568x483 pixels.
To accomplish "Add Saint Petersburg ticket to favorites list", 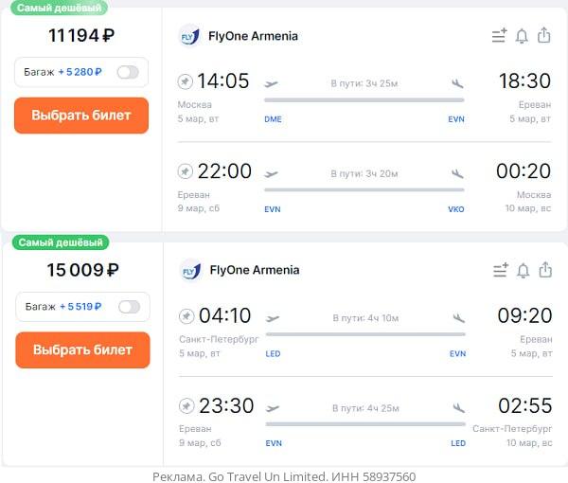I will coord(501,271).
